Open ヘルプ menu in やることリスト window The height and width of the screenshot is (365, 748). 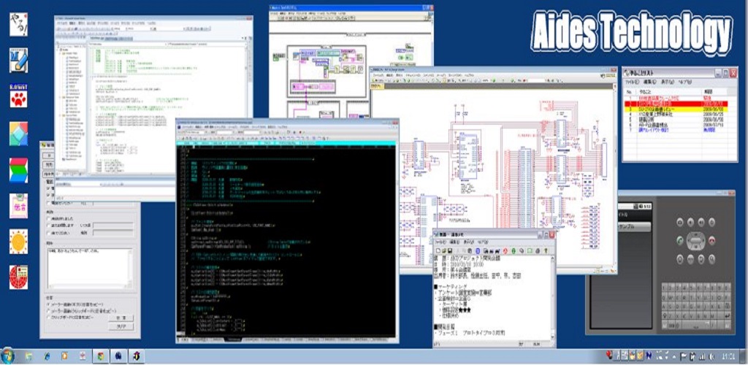(684, 82)
